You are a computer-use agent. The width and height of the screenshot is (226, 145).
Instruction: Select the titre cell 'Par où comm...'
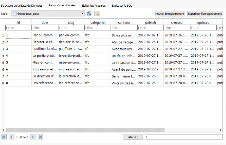45,35
